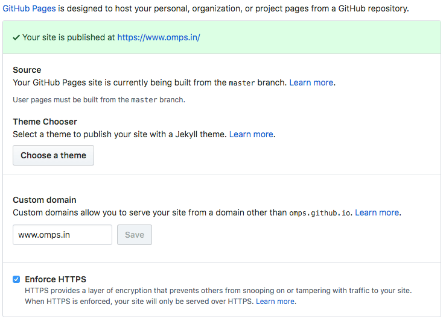Click the Save button for custom domain
The image size is (446, 319).
pos(135,235)
